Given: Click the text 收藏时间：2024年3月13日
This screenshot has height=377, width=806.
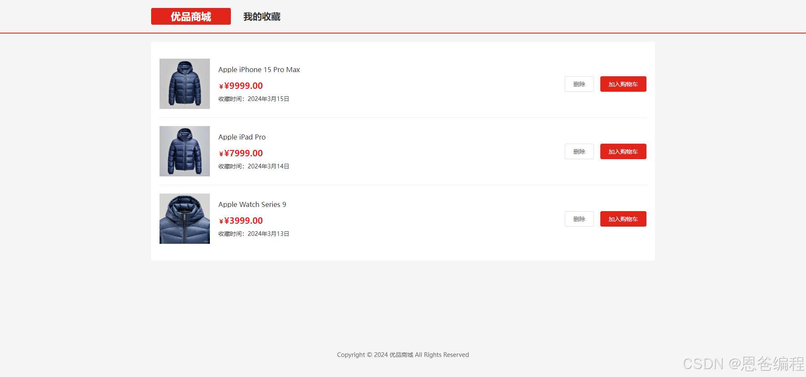Looking at the screenshot, I should coord(254,234).
